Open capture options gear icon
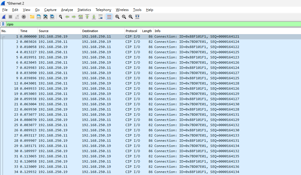This screenshot has height=175, width=301. 24,17
